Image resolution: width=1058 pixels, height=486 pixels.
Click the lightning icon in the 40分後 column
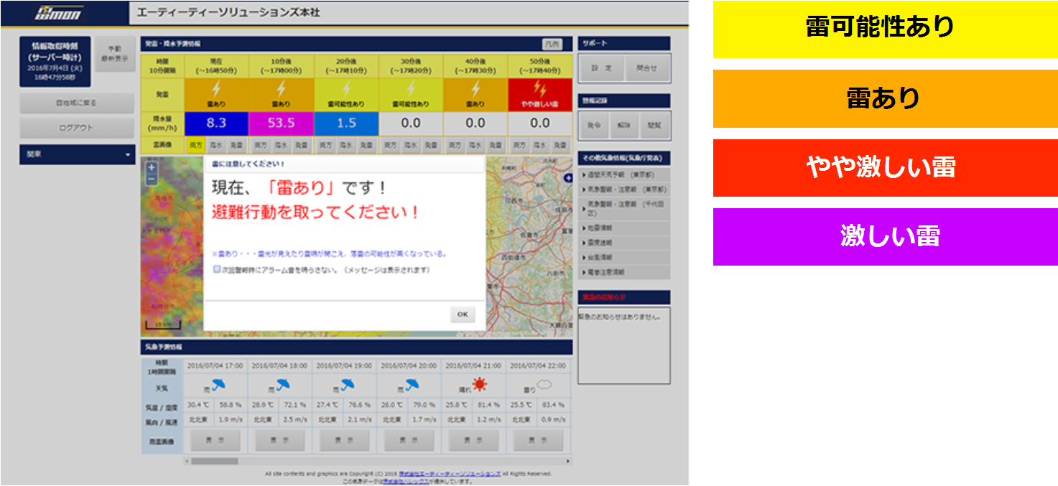pyautogui.click(x=475, y=89)
